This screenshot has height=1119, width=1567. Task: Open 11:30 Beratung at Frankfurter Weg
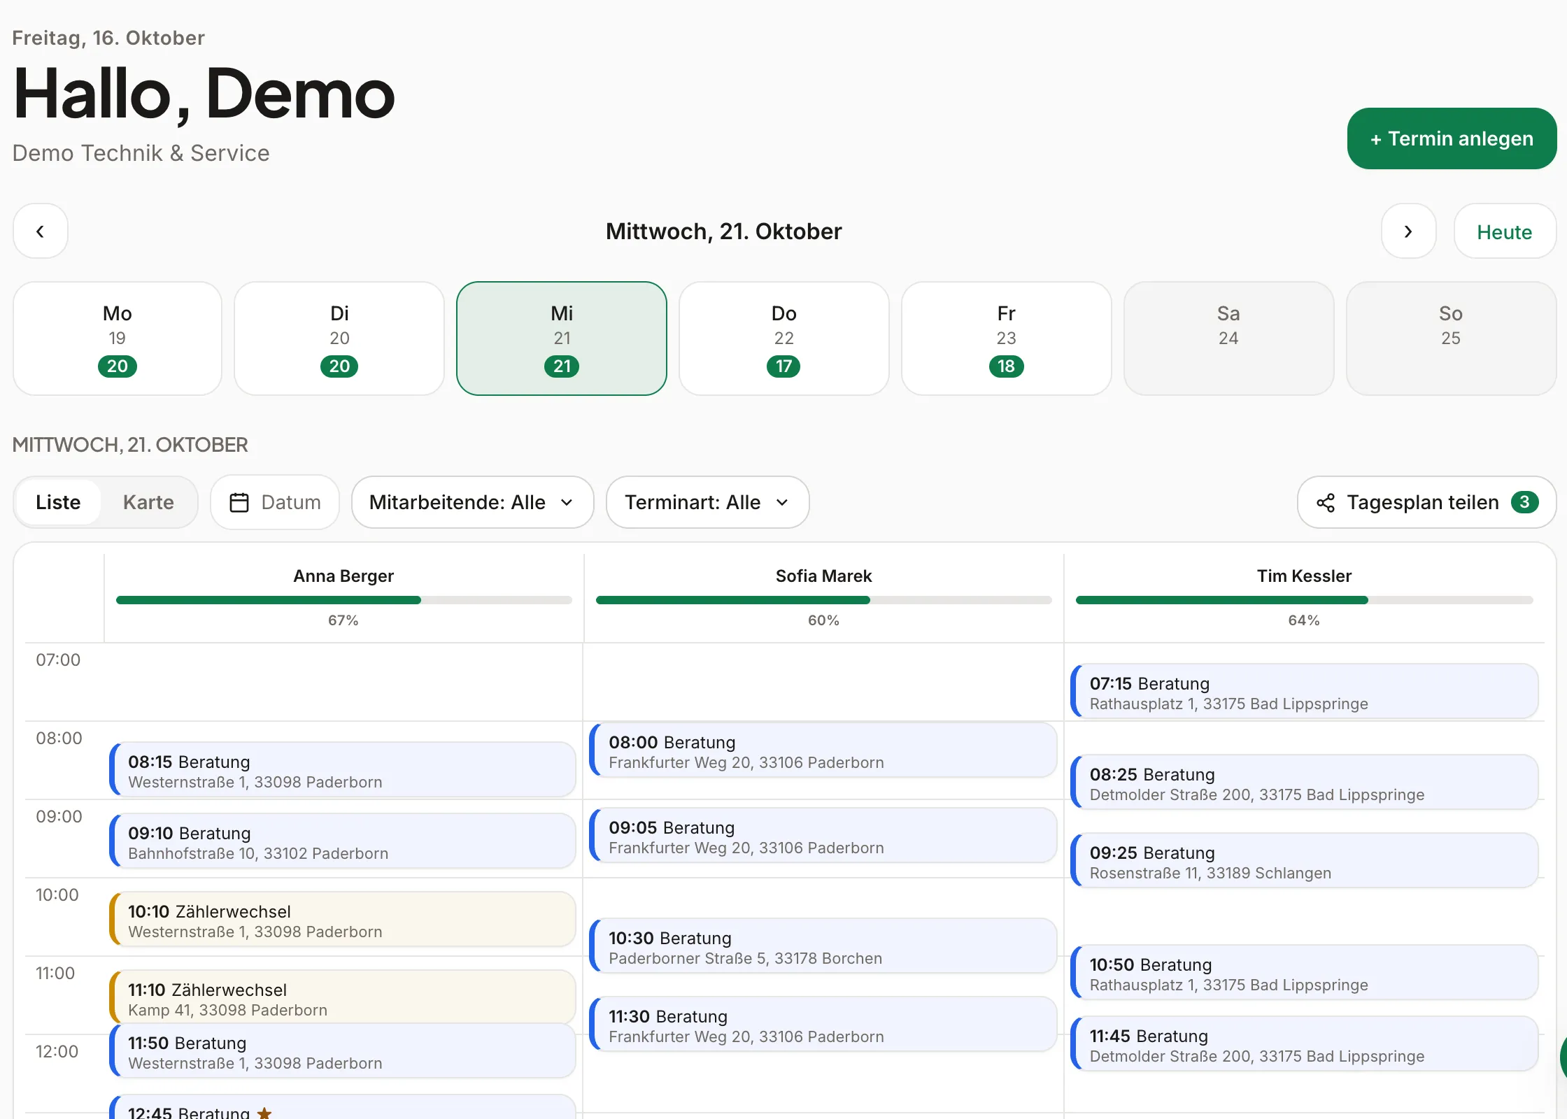pos(823,1025)
